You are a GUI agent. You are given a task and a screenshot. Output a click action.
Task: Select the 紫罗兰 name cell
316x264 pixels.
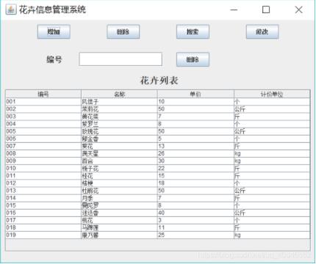click(119, 124)
